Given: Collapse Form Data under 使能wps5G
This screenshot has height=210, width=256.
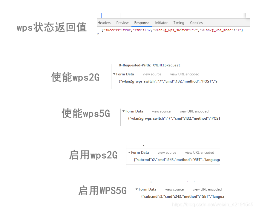Looking at the screenshot, I should [x=132, y=111].
